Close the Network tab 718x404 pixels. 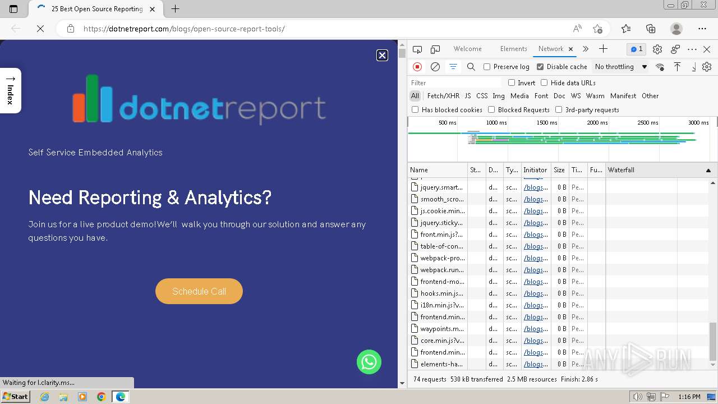coord(570,49)
